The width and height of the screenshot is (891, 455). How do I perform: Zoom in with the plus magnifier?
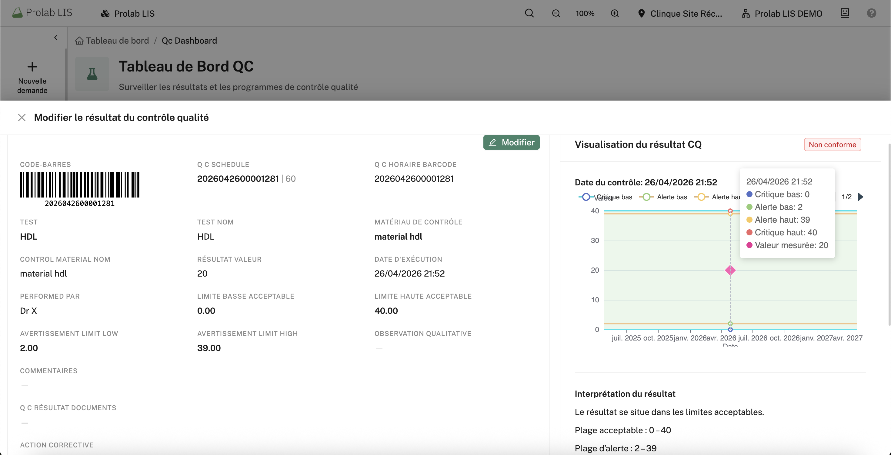coord(615,14)
